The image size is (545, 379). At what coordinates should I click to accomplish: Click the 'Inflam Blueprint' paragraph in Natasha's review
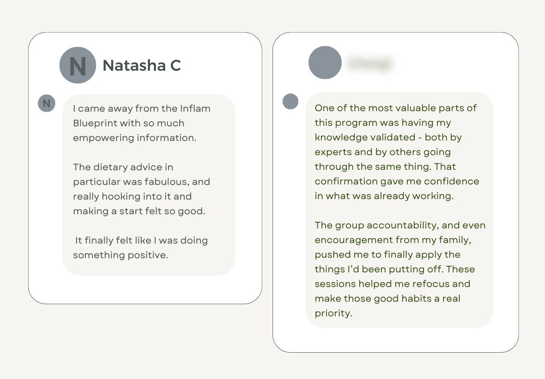(141, 123)
